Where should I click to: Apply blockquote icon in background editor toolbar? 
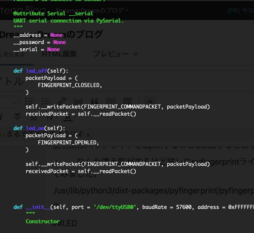point(94,101)
